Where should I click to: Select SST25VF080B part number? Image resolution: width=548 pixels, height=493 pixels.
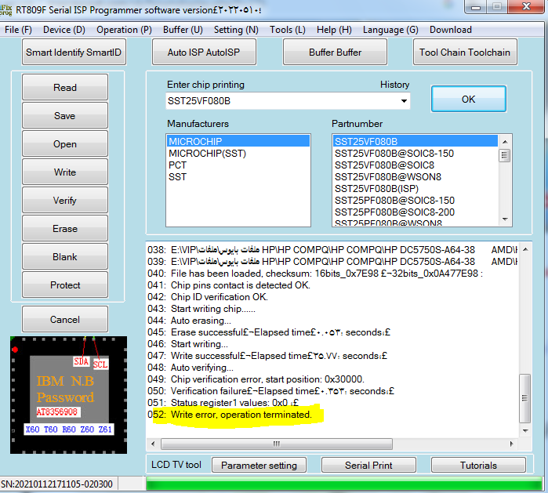pyautogui.click(x=416, y=141)
